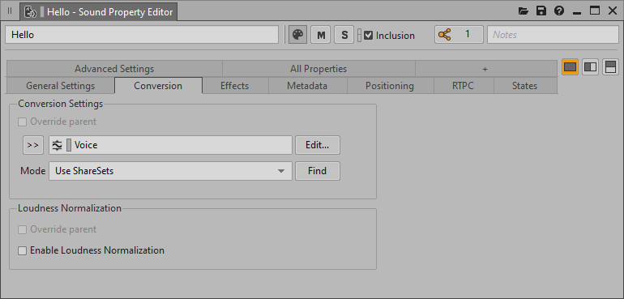Screen dimensions: 624x299
Task: Click the >> ShareSet selector button
Action: point(33,145)
